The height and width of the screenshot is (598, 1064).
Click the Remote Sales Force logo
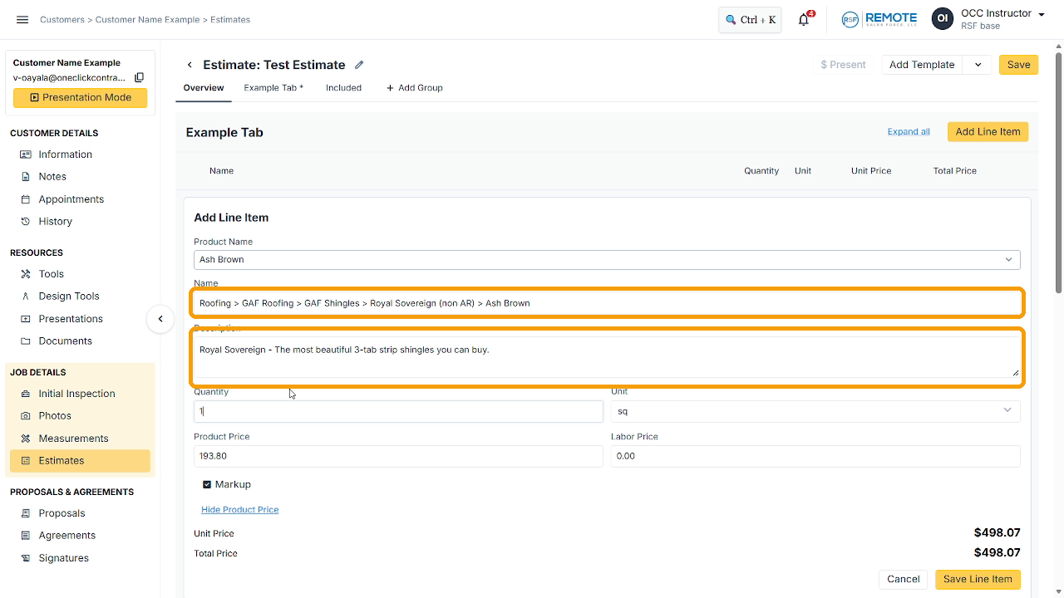click(x=879, y=20)
